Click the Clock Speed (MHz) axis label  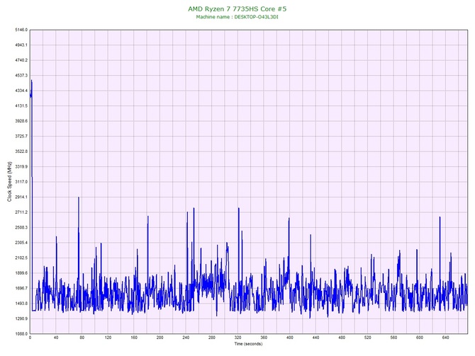click(9, 182)
